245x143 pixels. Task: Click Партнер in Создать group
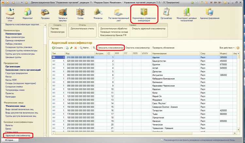point(55,29)
